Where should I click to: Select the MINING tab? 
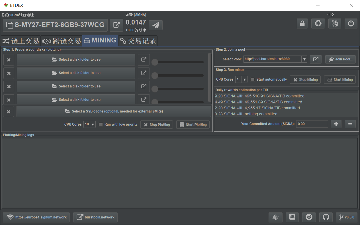pos(100,40)
